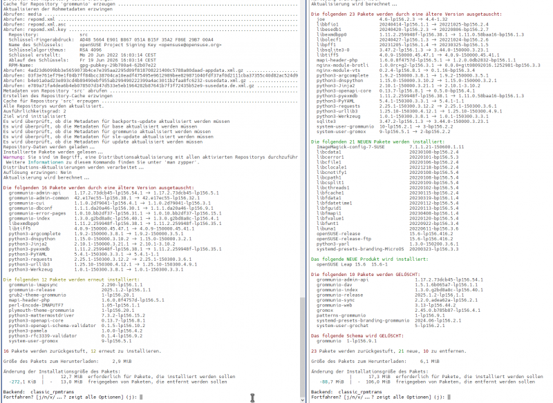Image resolution: width=553 pixels, height=403 pixels.
Task: Click the left terminal's Fortfahren prompt cursor
Action: [x=140, y=398]
